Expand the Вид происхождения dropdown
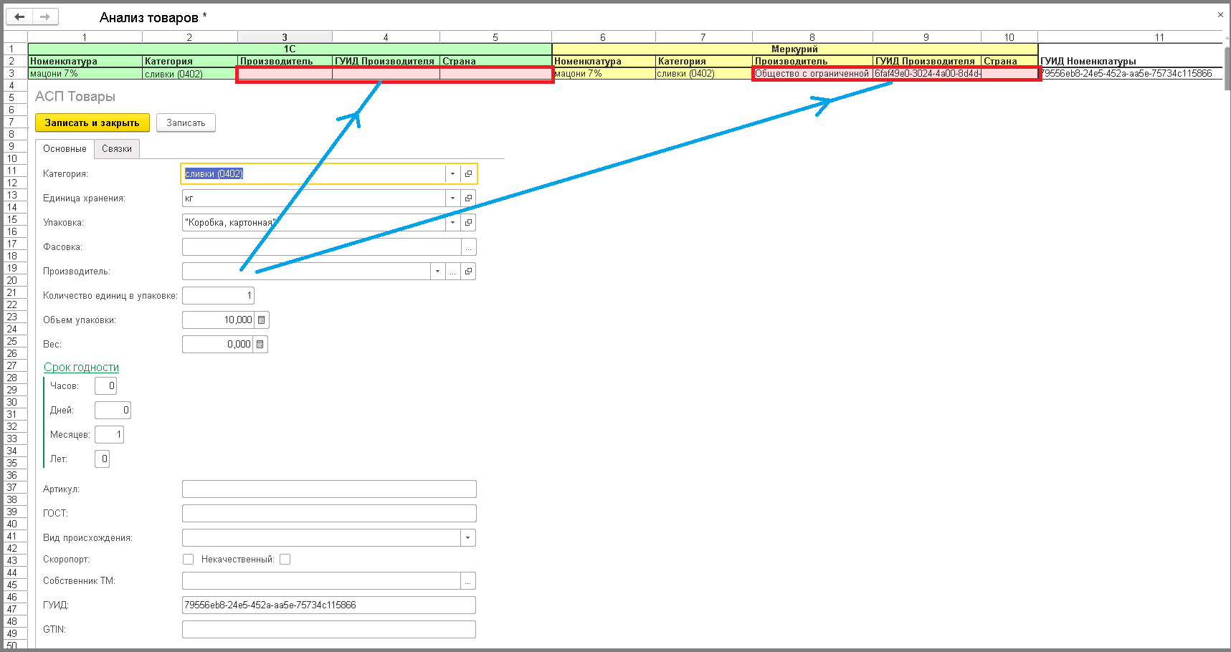This screenshot has width=1231, height=652. pyautogui.click(x=468, y=537)
